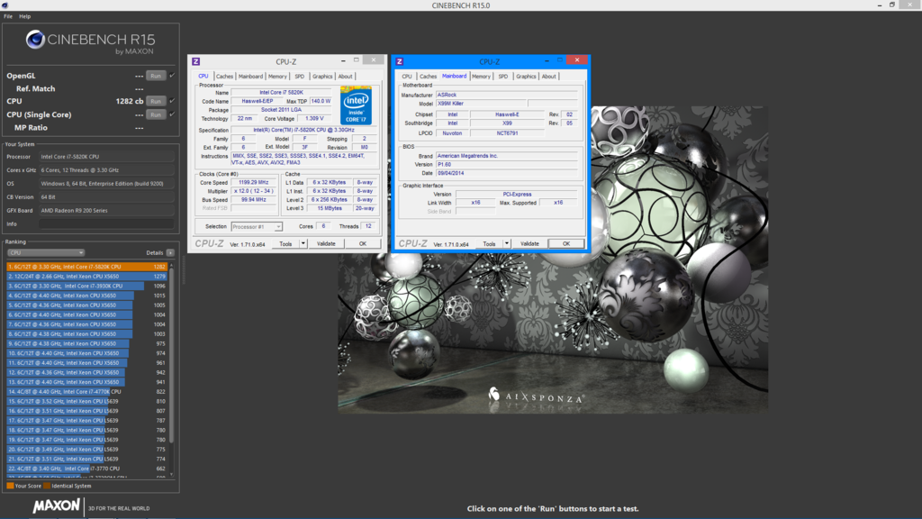This screenshot has width=922, height=519.
Task: Close the CPU-Z Mainboard window
Action: click(577, 60)
